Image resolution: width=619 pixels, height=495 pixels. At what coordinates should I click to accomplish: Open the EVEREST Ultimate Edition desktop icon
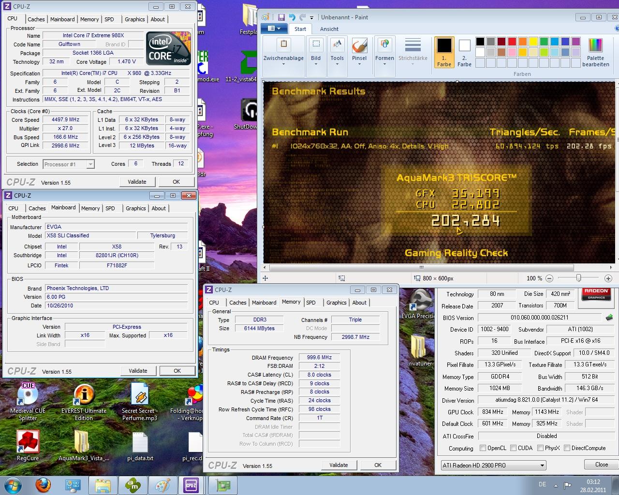(84, 402)
